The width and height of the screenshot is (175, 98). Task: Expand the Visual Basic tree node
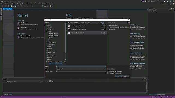pyautogui.click(x=46, y=30)
